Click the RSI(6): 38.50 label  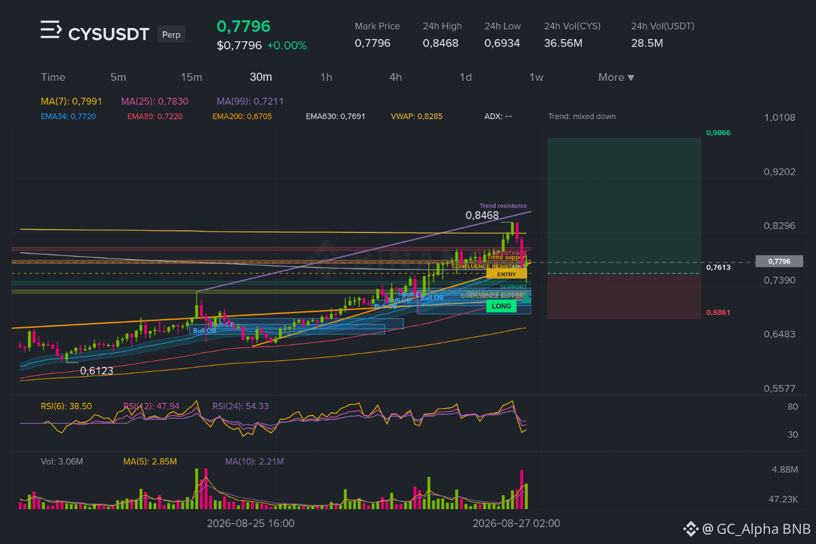point(66,406)
